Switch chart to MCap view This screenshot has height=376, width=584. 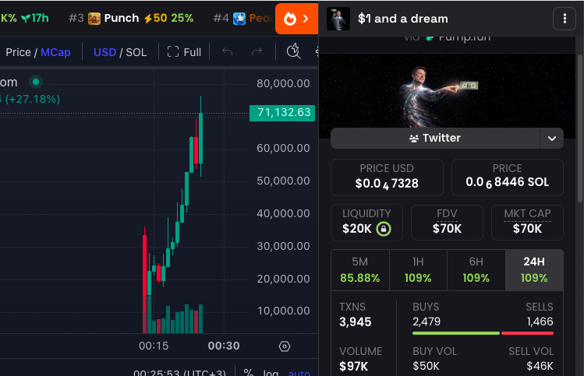(55, 52)
